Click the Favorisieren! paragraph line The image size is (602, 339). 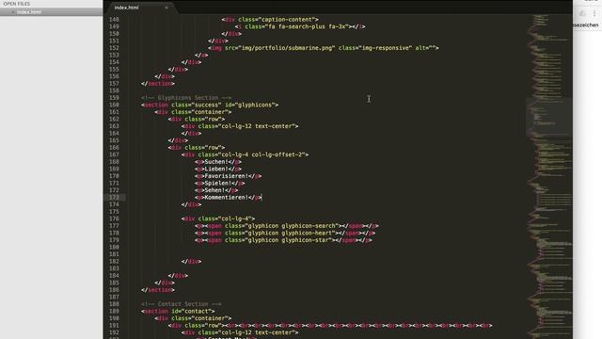228,176
